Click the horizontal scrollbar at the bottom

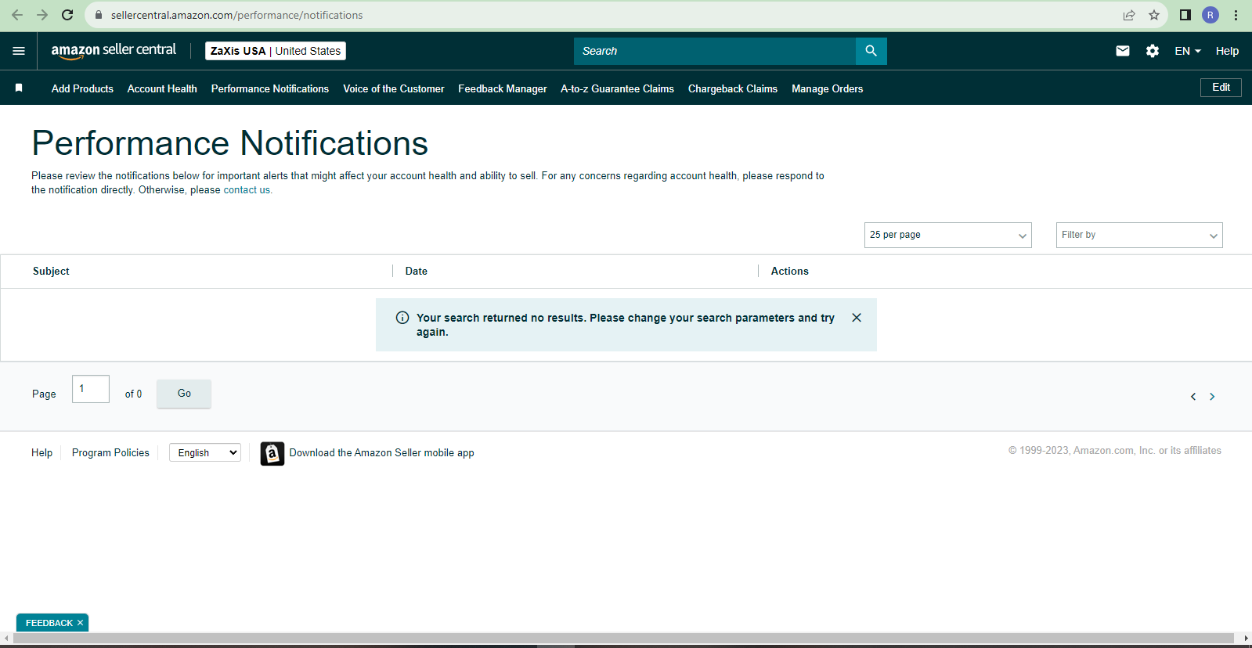pyautogui.click(x=623, y=639)
